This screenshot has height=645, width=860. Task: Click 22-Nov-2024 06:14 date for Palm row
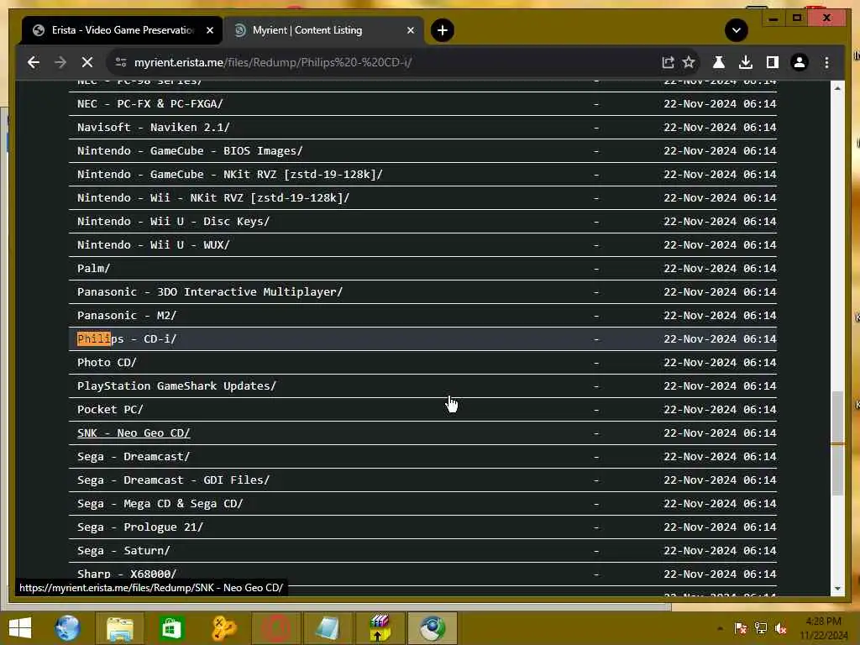[x=720, y=269]
